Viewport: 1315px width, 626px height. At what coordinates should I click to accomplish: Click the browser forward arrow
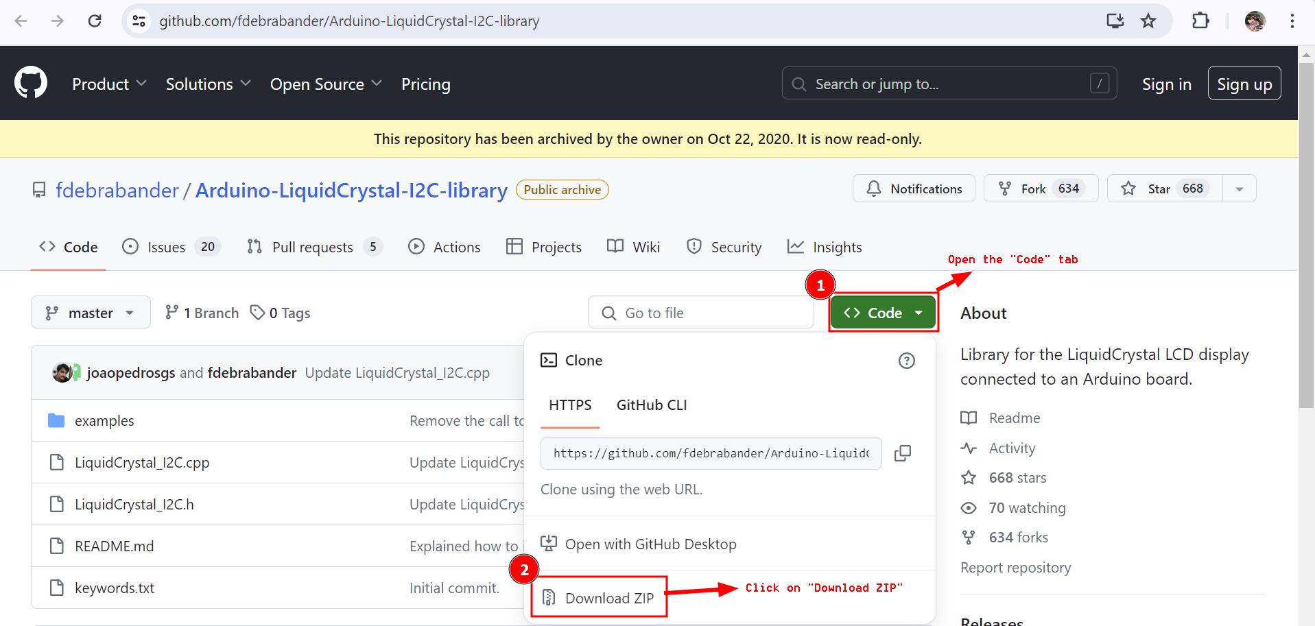[x=58, y=21]
